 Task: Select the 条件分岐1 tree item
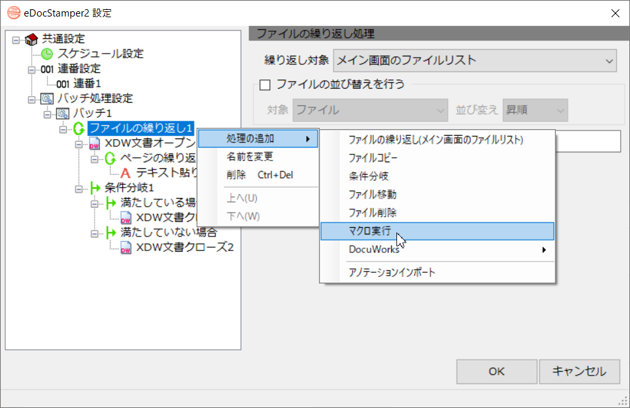(130, 188)
